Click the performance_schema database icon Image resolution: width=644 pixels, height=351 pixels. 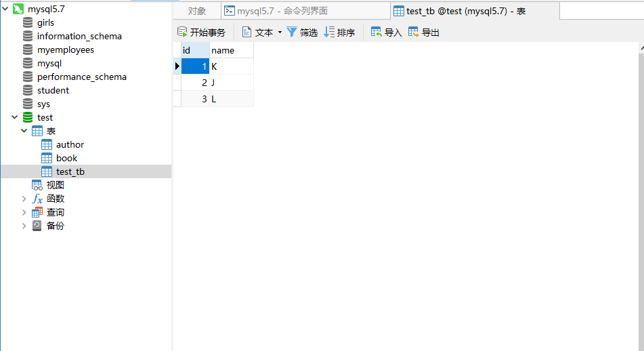pos(28,77)
